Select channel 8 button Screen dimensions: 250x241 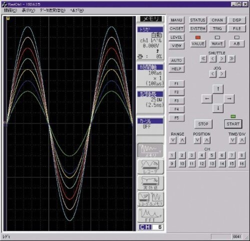click(x=241, y=155)
